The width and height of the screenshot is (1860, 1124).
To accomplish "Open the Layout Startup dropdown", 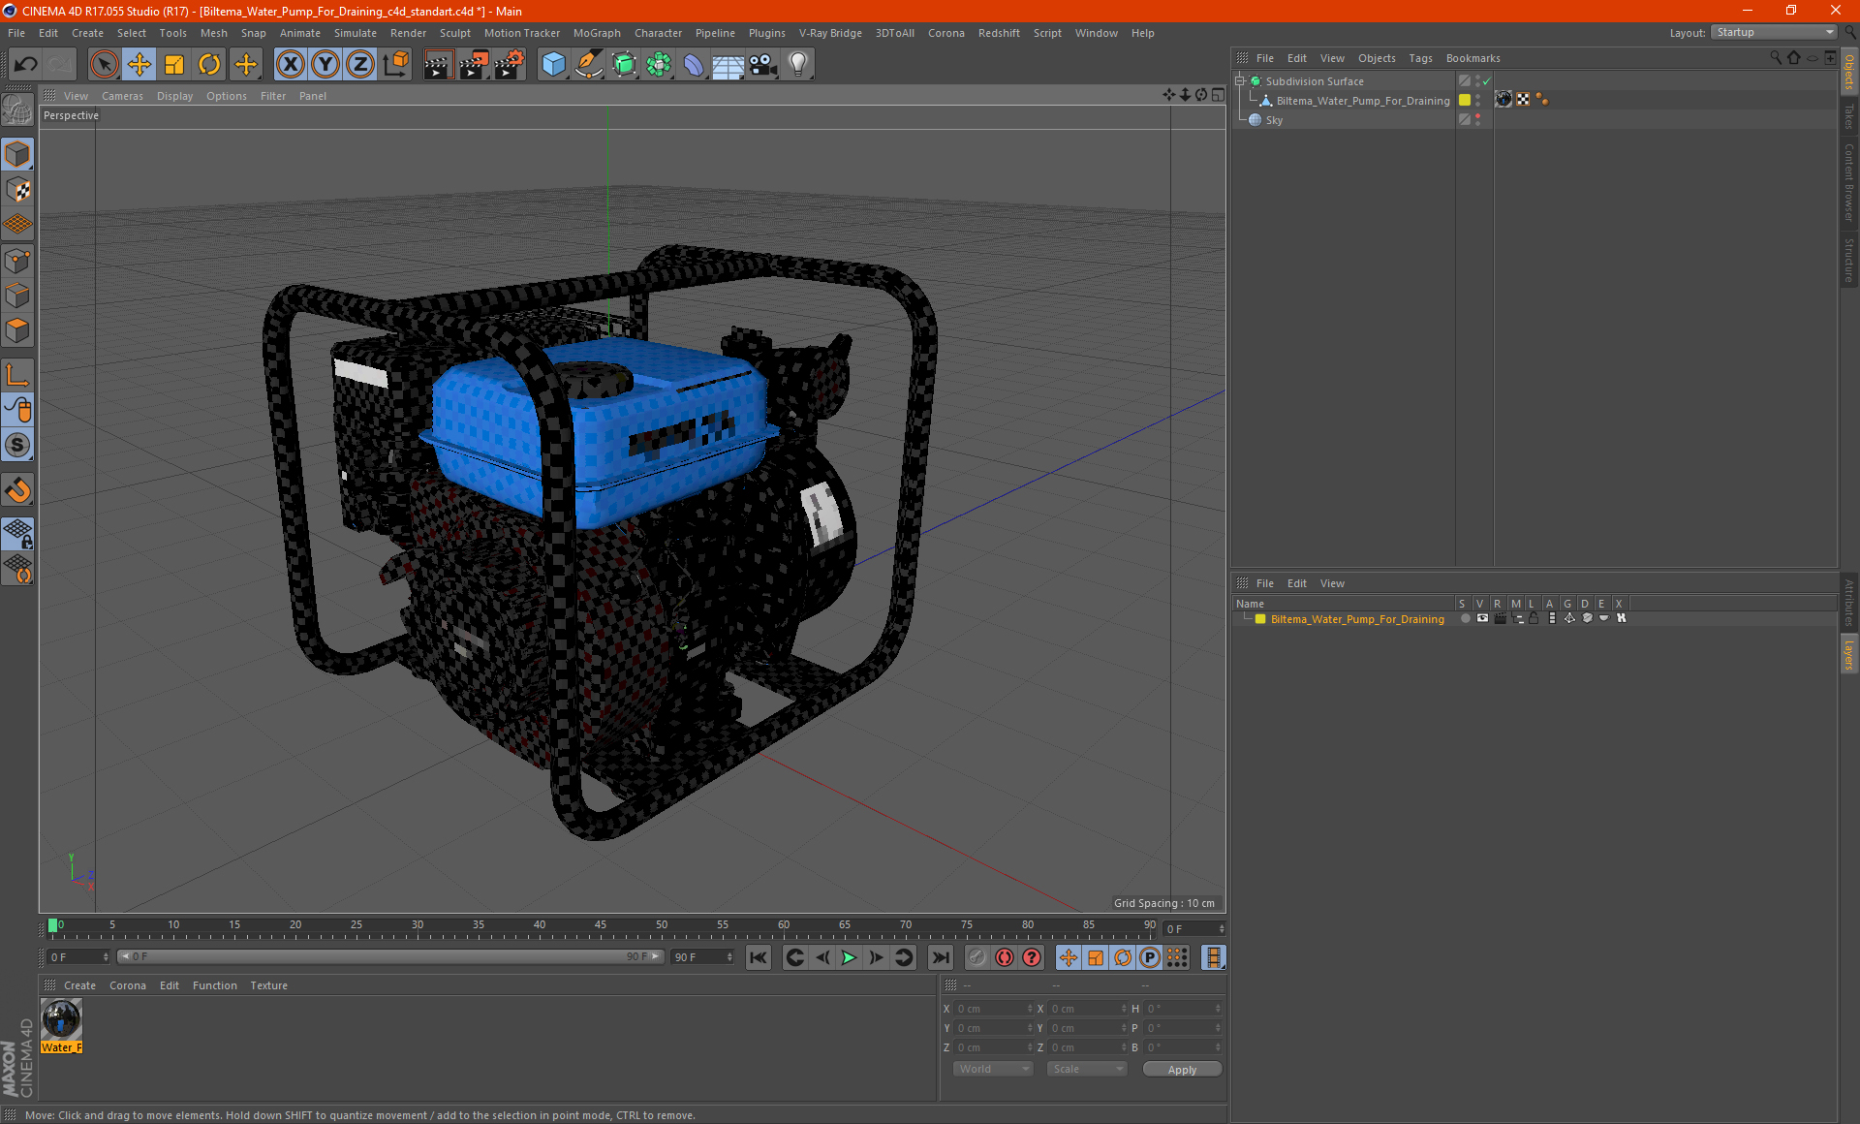I will click(x=1775, y=32).
